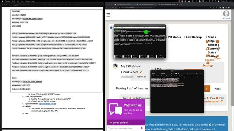Open the hamburger menu in ServerPoint portal
The image size is (234, 131).
pos(108,15)
